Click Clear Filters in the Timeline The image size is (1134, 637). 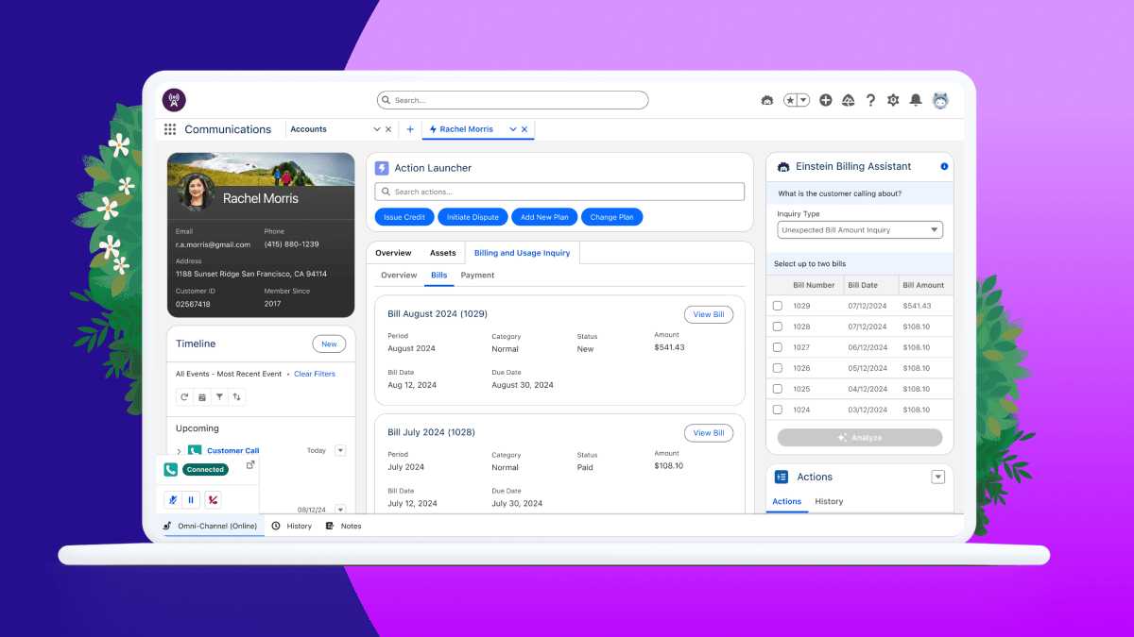315,374
